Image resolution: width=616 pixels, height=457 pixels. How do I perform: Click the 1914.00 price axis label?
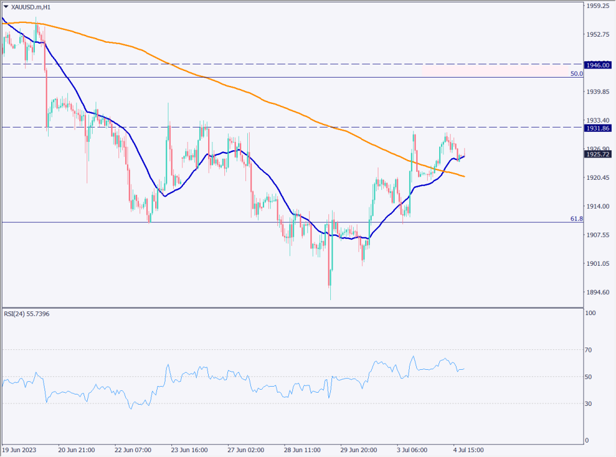point(599,206)
